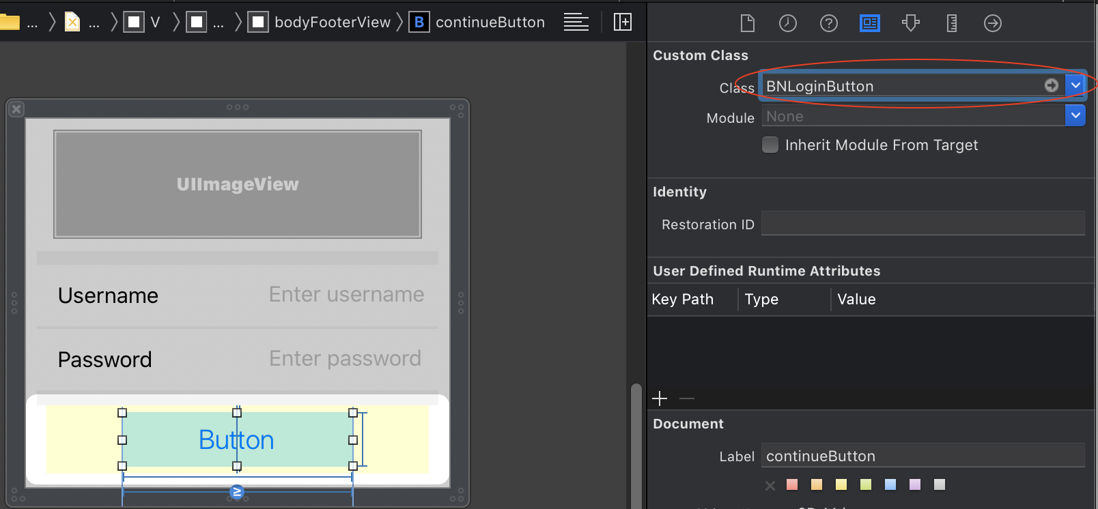This screenshot has height=509, width=1098.
Task: Open the History inspector tab
Action: coord(788,23)
